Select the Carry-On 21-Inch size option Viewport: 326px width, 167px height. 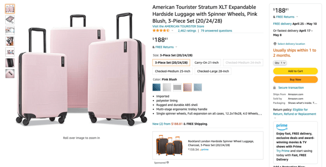coord(206,62)
